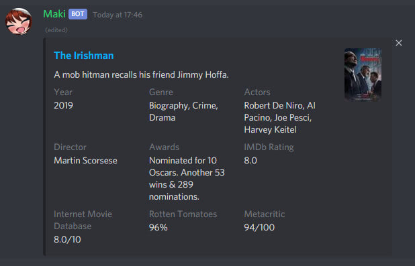Click the Internet Movie Database 8.0/10 value

67,240
